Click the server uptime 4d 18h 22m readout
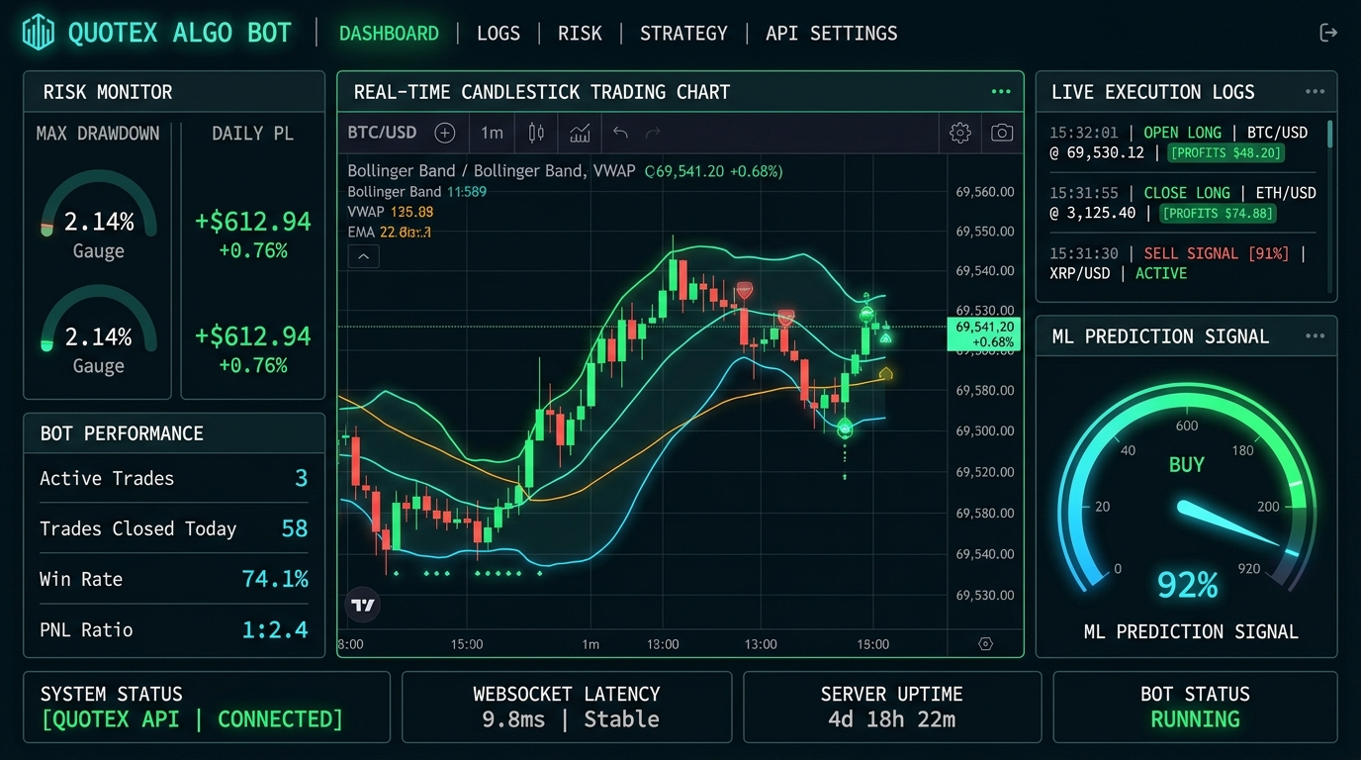1361x760 pixels. point(892,719)
